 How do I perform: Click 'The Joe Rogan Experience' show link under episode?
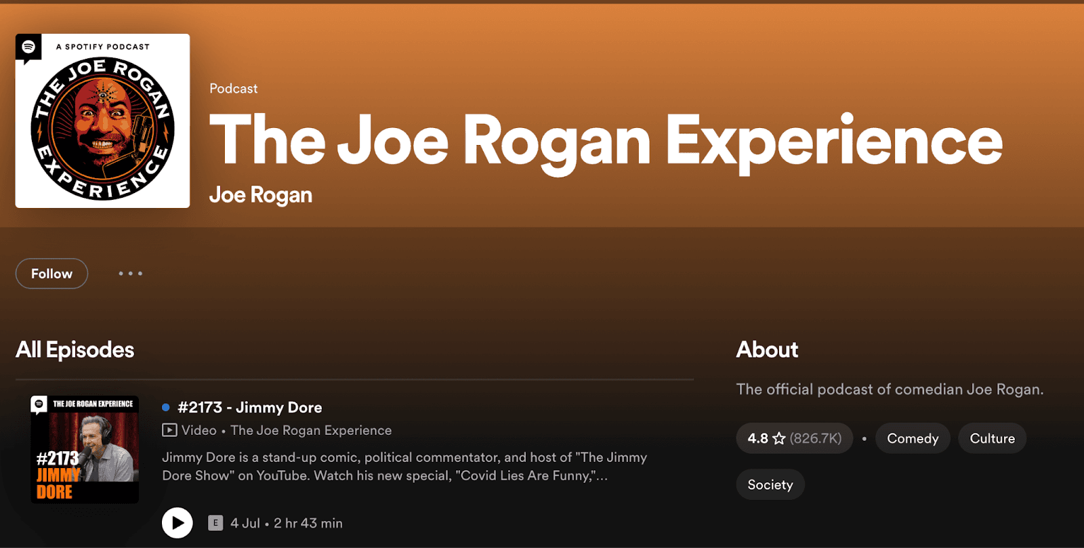(311, 430)
